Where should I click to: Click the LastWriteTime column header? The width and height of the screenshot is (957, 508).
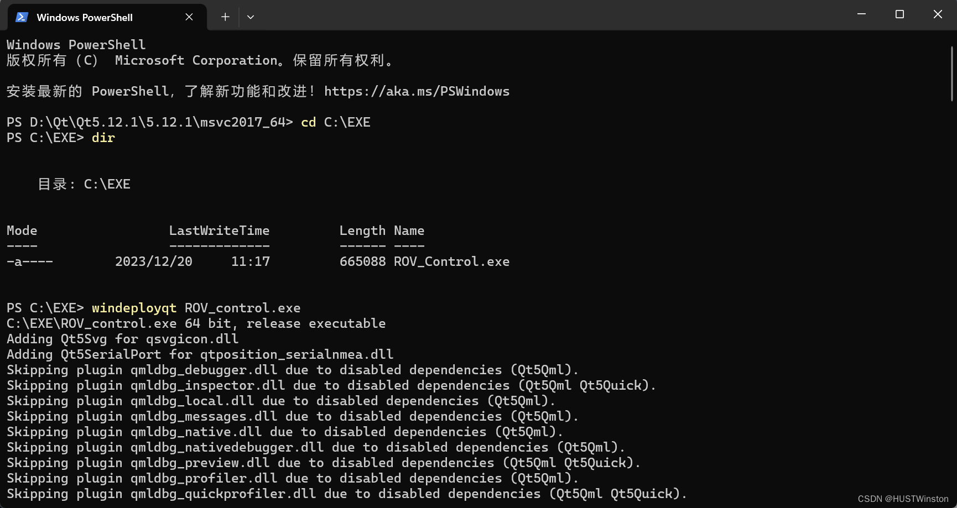[x=219, y=231]
